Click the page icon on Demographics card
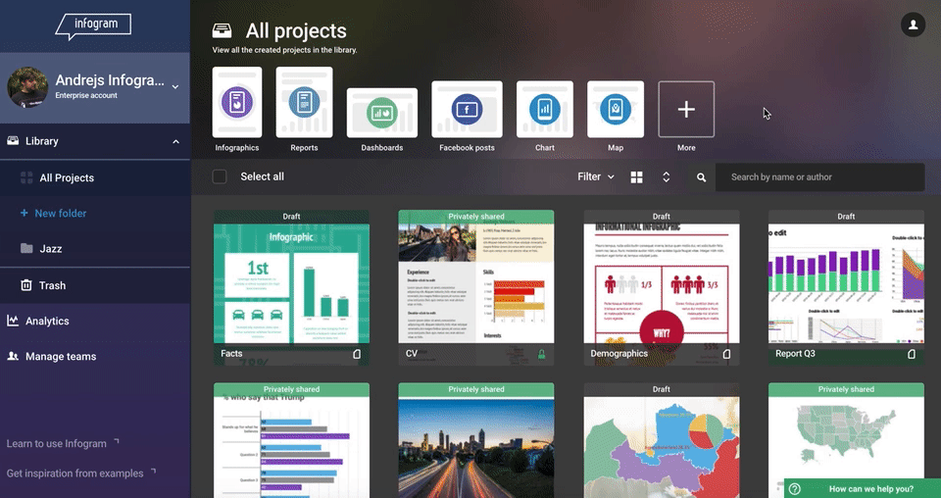Screen dimensions: 941x498 tap(726, 354)
